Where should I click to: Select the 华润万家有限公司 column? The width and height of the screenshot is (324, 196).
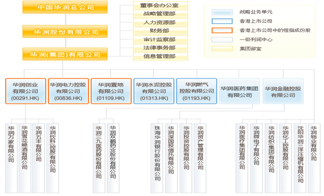pyautogui.click(x=11, y=158)
